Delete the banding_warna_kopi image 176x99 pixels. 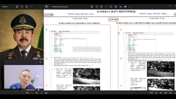(x=101, y=7)
